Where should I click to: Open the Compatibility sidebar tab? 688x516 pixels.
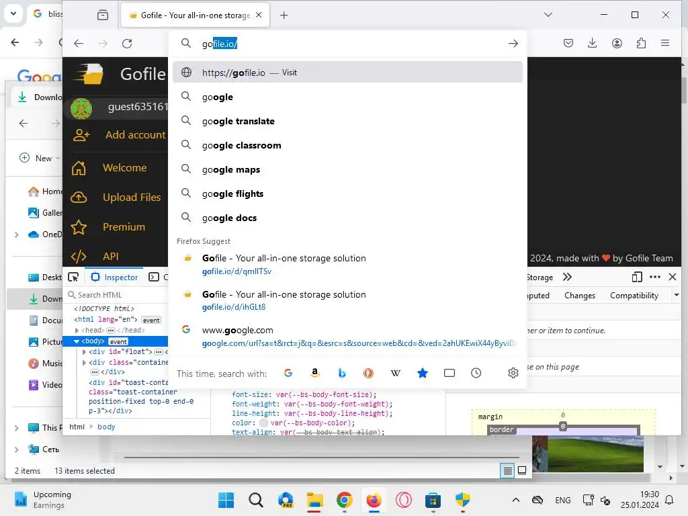click(634, 296)
